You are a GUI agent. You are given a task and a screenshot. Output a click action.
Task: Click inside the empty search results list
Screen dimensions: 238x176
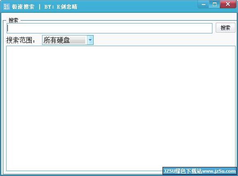[121, 108]
